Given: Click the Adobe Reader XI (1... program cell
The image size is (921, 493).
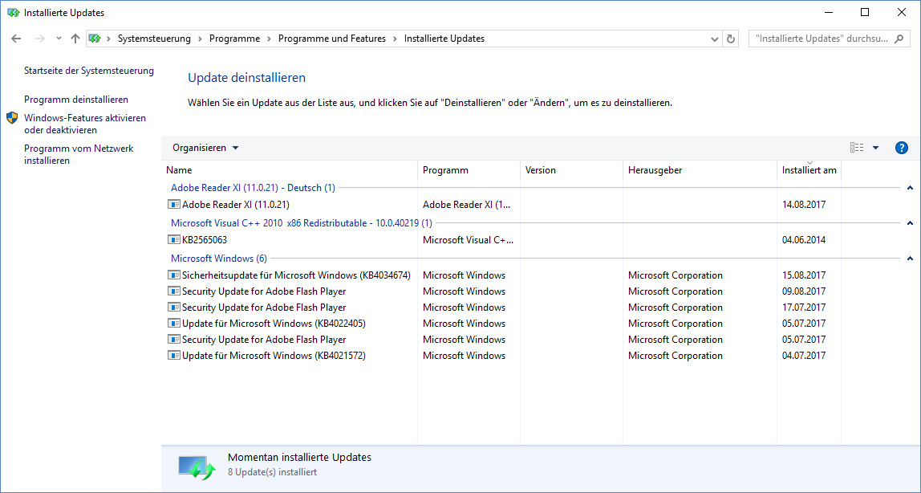Looking at the screenshot, I should (467, 205).
